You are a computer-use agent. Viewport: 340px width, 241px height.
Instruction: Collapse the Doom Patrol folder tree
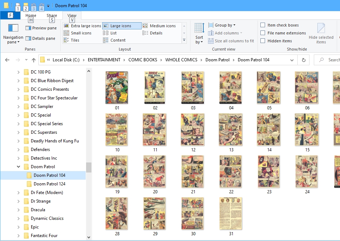point(18,167)
